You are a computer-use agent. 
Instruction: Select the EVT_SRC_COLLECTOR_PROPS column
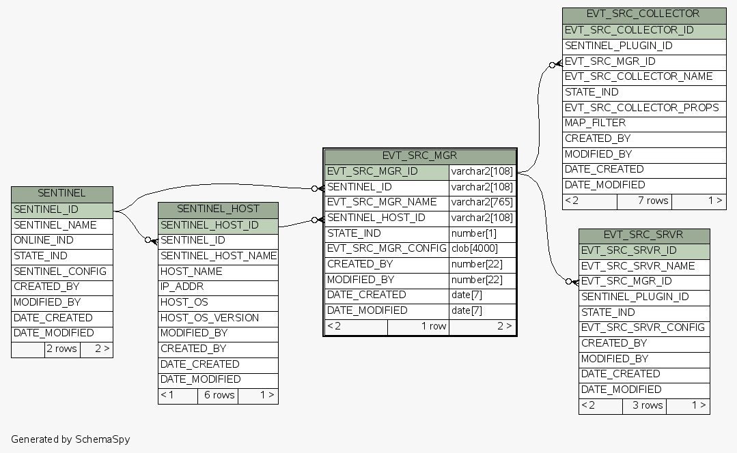tap(643, 108)
